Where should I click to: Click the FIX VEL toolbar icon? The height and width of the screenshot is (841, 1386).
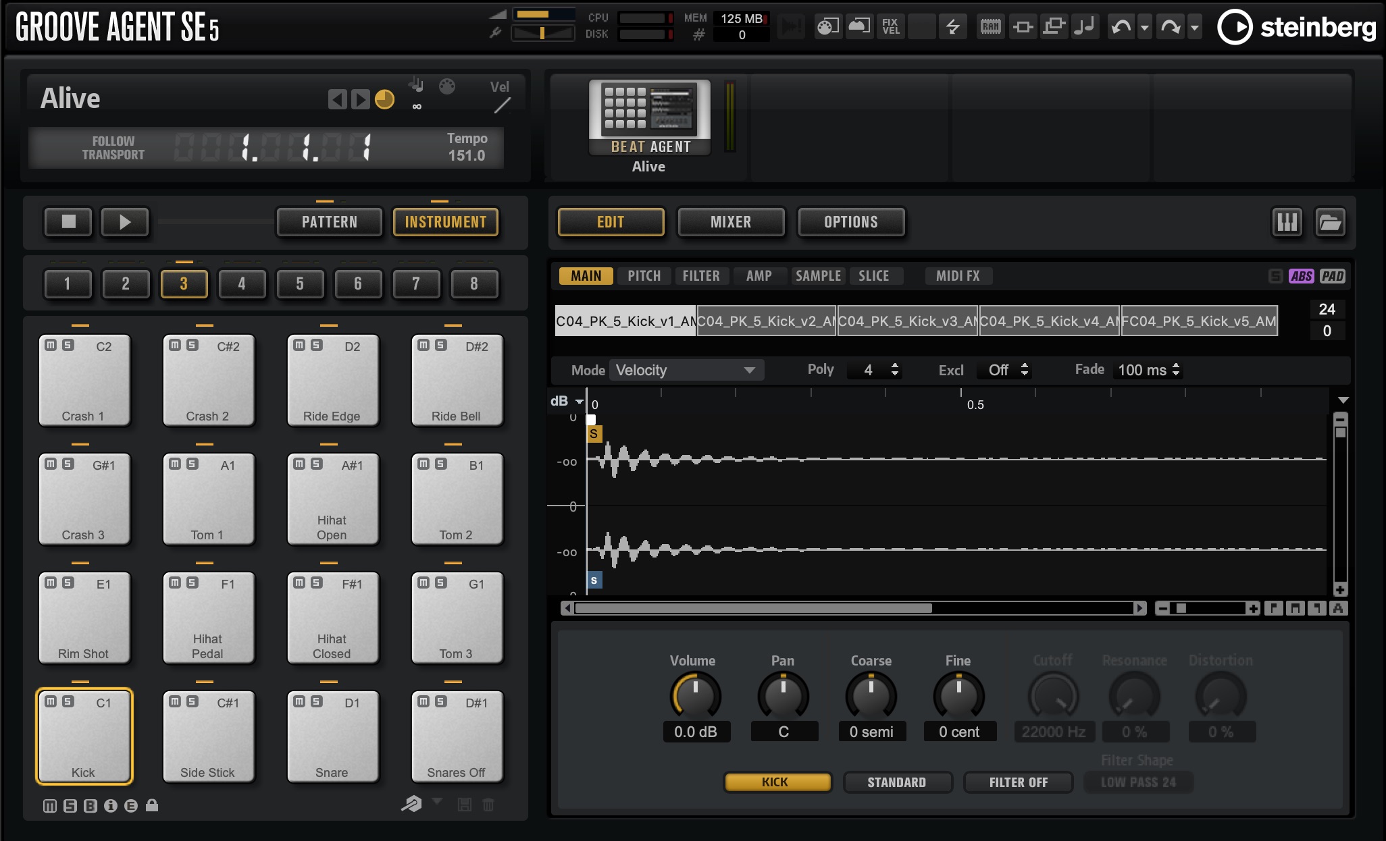[x=891, y=27]
